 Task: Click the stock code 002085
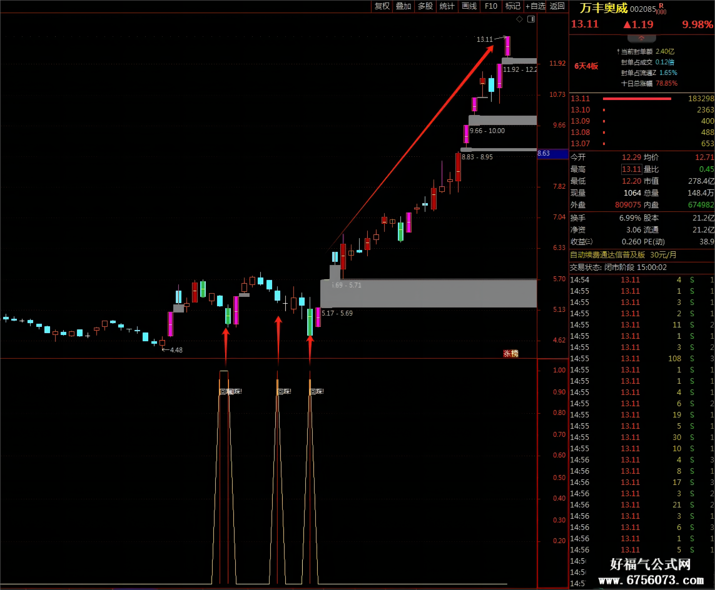[643, 9]
